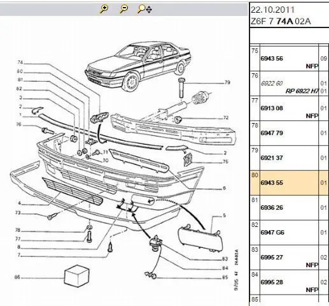
Task: Select part number 6947 79 in row 78
Action: click(x=272, y=133)
